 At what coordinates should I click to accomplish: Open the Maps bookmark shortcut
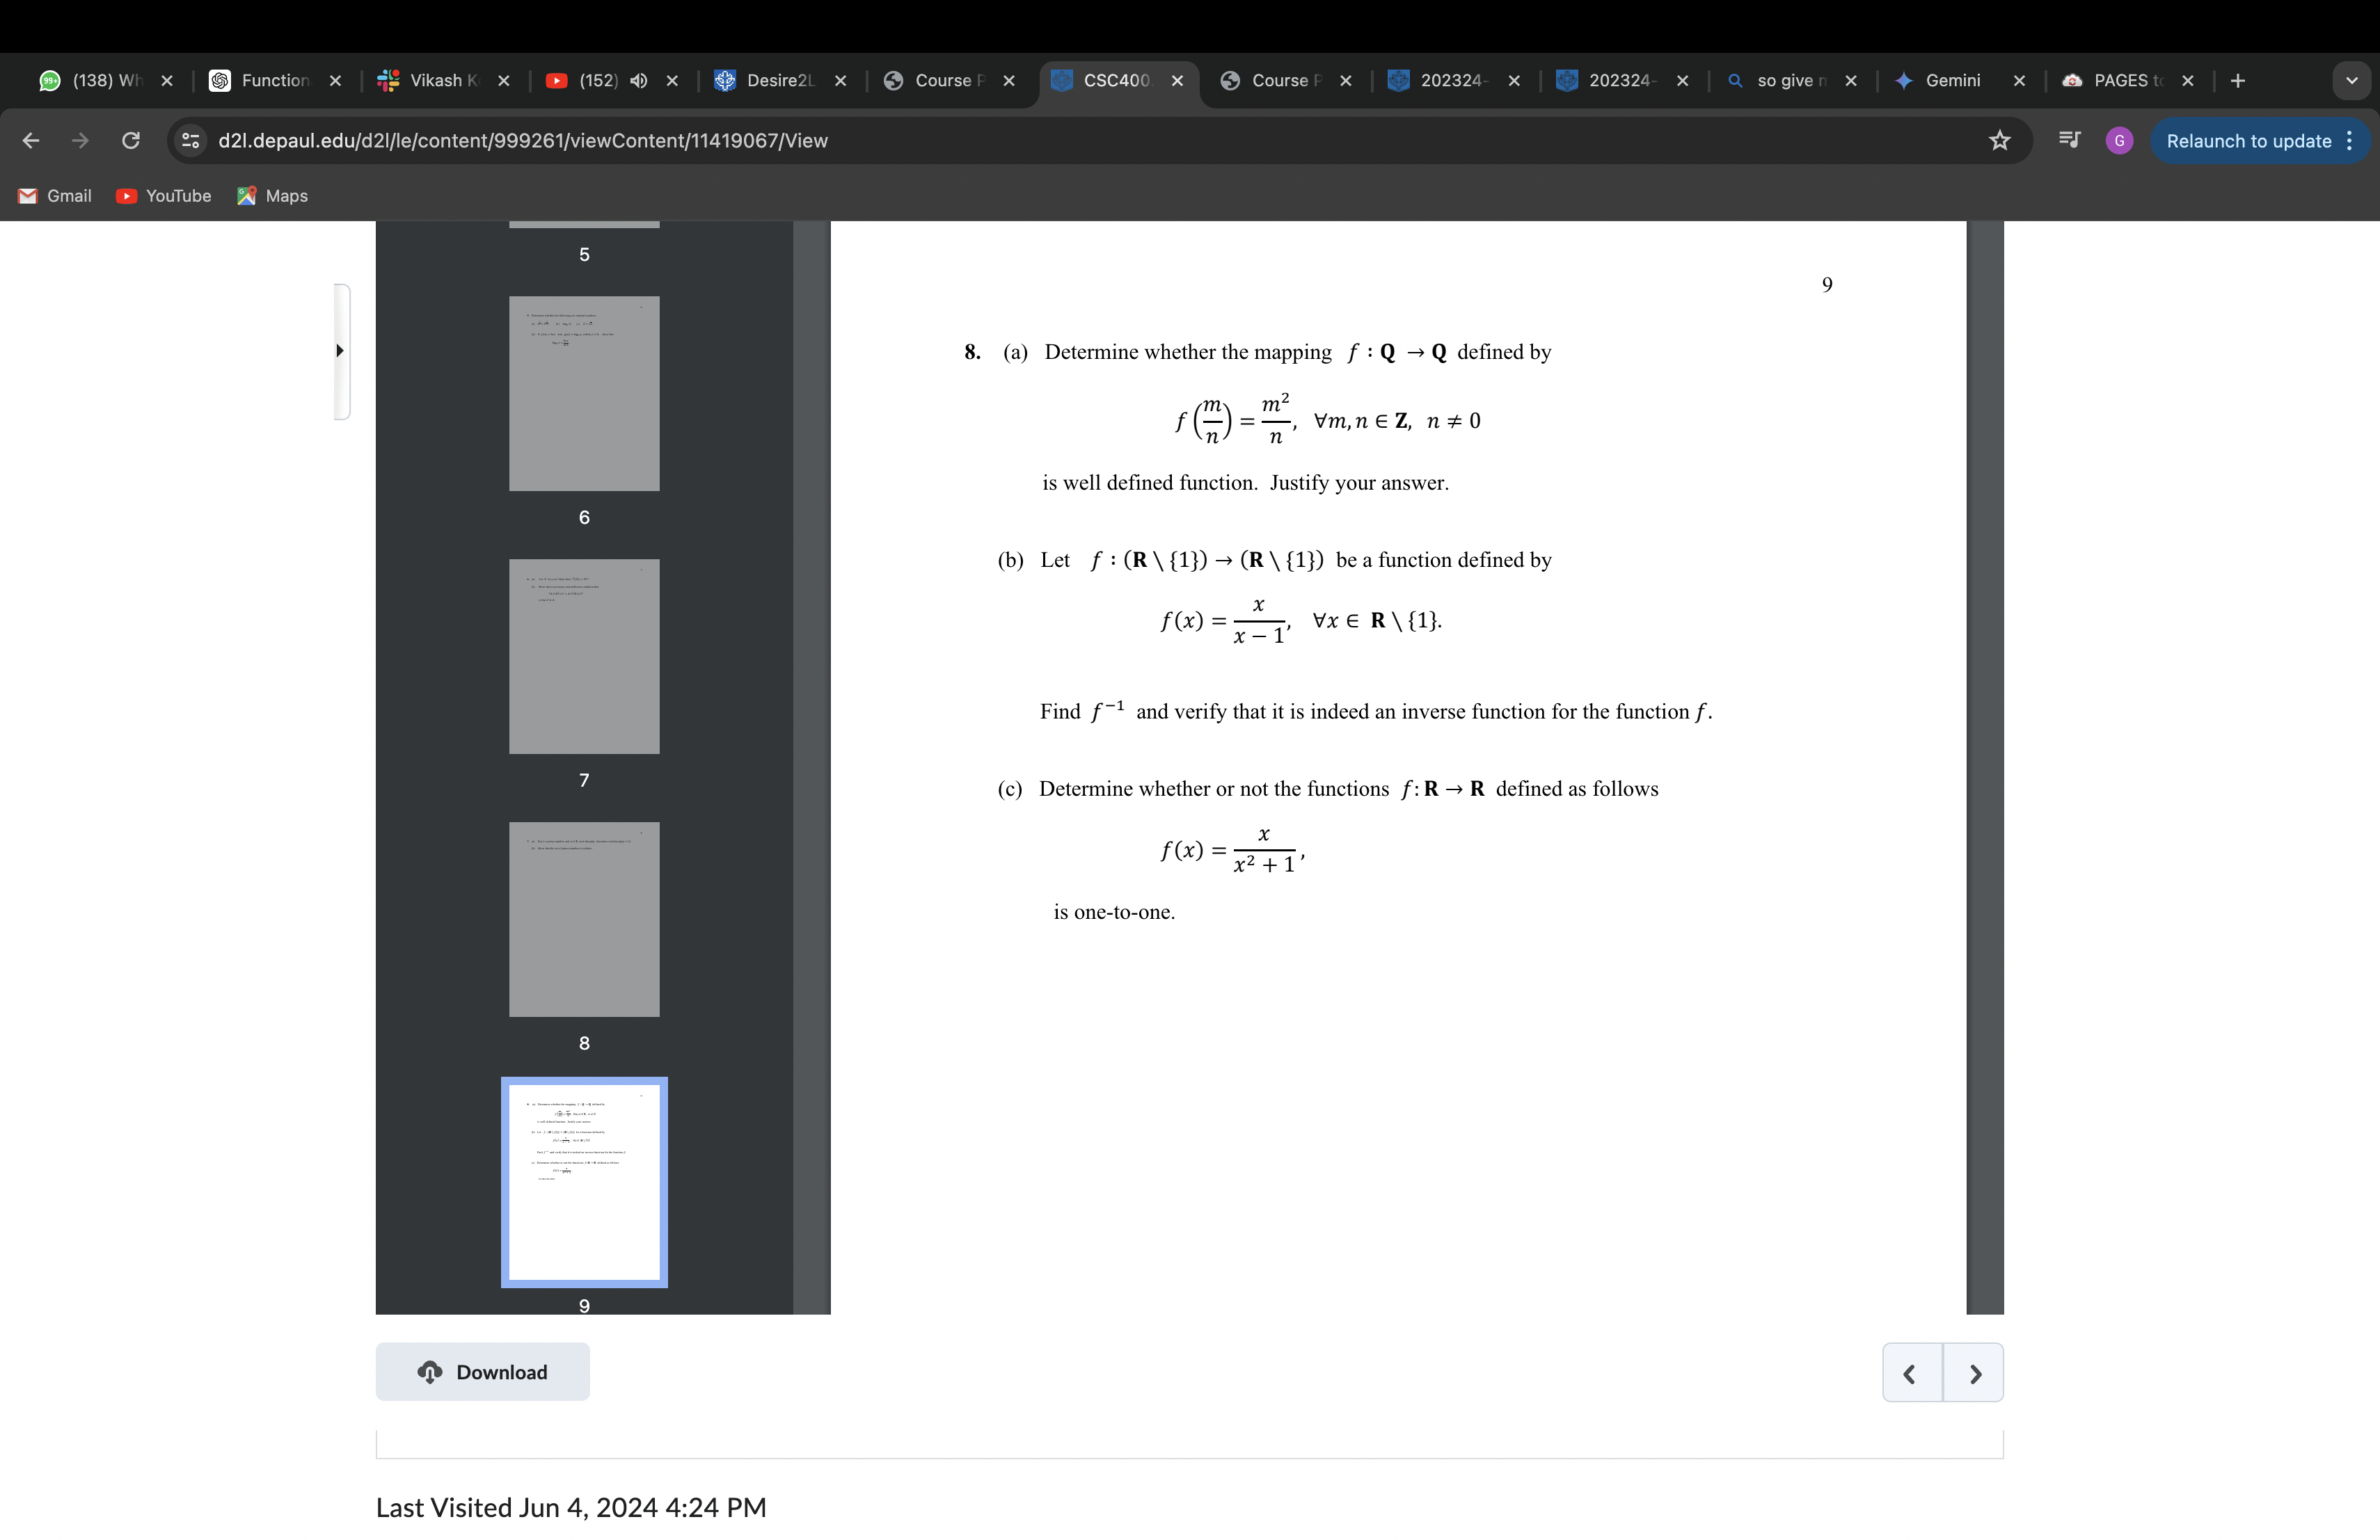point(272,196)
